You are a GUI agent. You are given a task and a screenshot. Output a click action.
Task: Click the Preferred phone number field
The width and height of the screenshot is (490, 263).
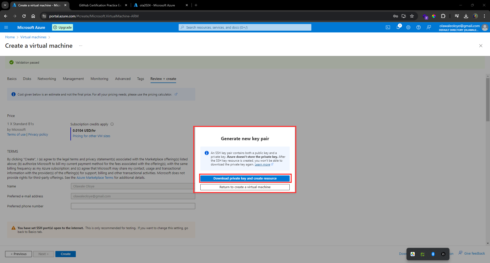point(133,206)
